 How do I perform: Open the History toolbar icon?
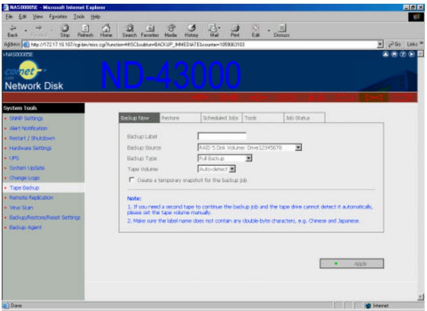coord(192,28)
